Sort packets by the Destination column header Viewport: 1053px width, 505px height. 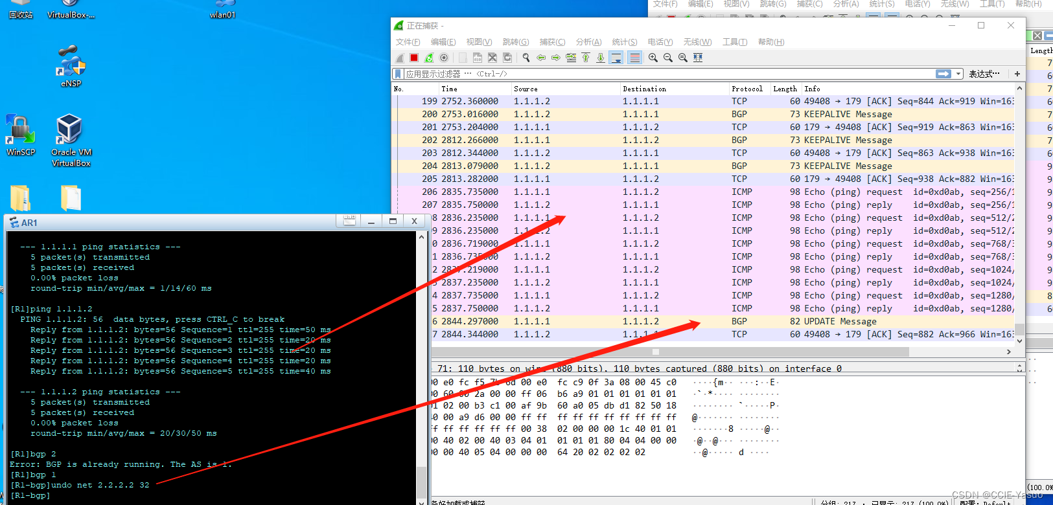tap(674, 89)
